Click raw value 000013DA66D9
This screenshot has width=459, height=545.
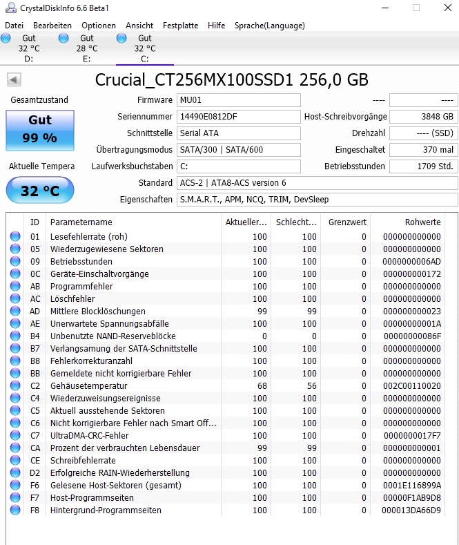(x=411, y=510)
